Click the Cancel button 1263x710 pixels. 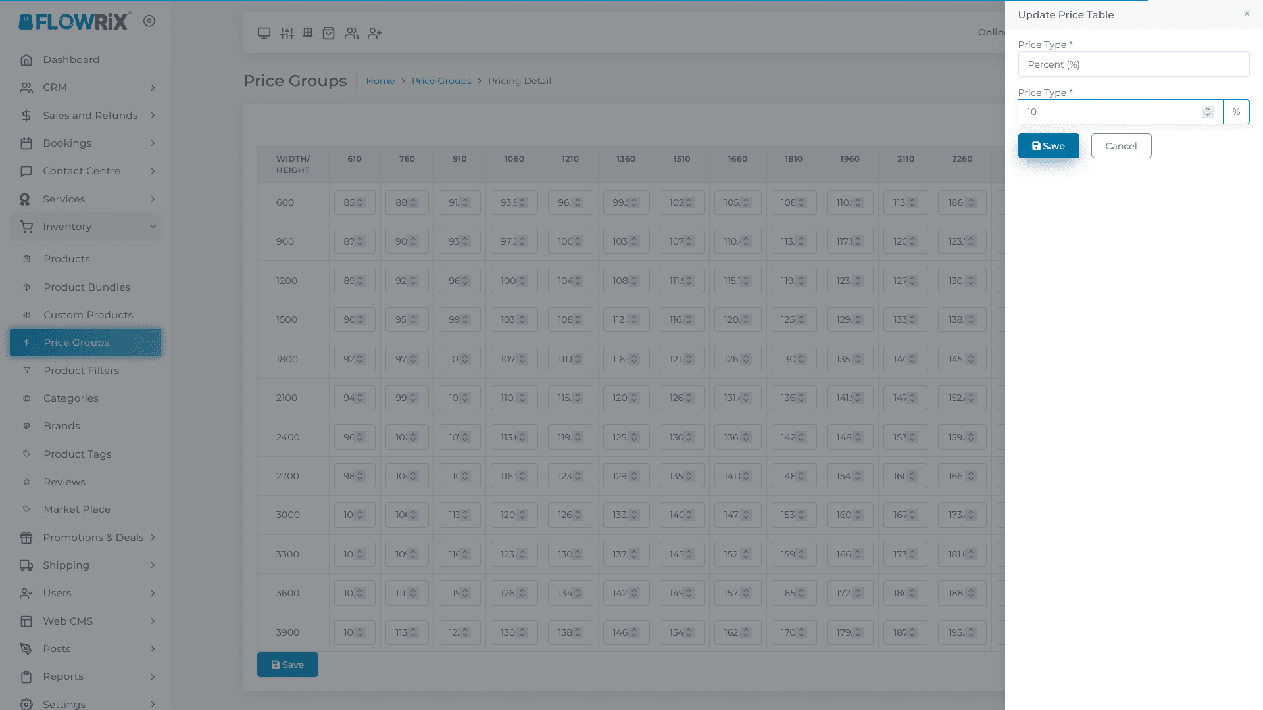[x=1120, y=146]
